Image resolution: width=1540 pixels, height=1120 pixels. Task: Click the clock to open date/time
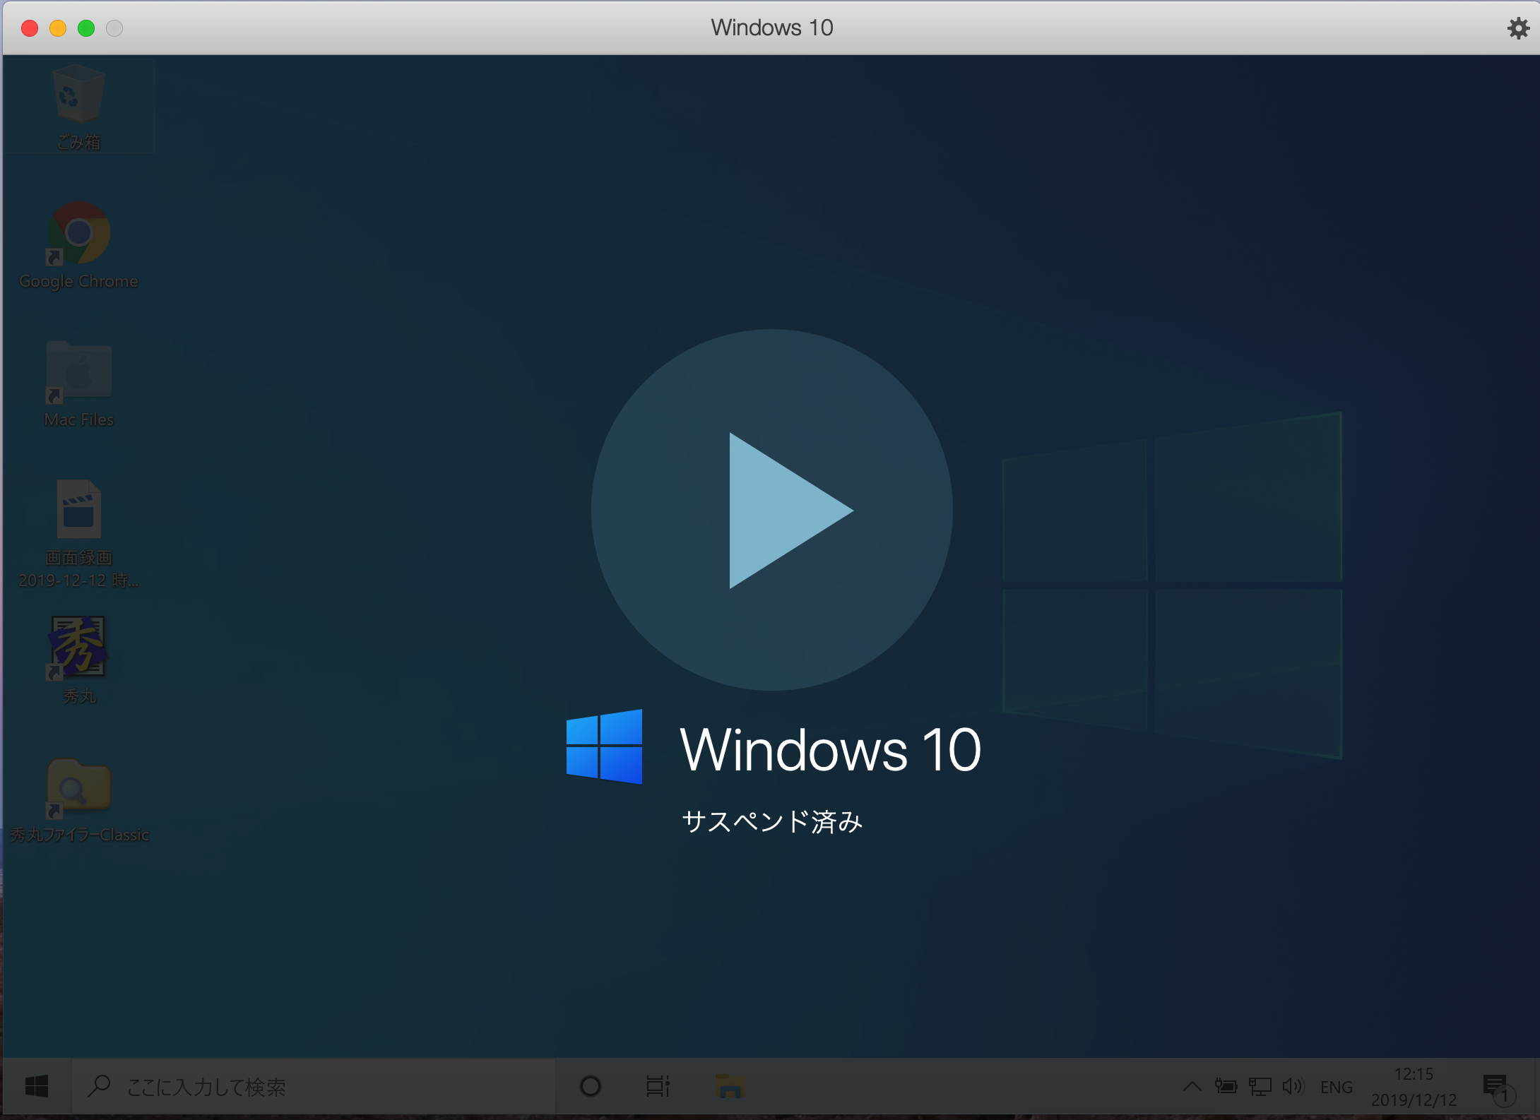point(1431,1085)
